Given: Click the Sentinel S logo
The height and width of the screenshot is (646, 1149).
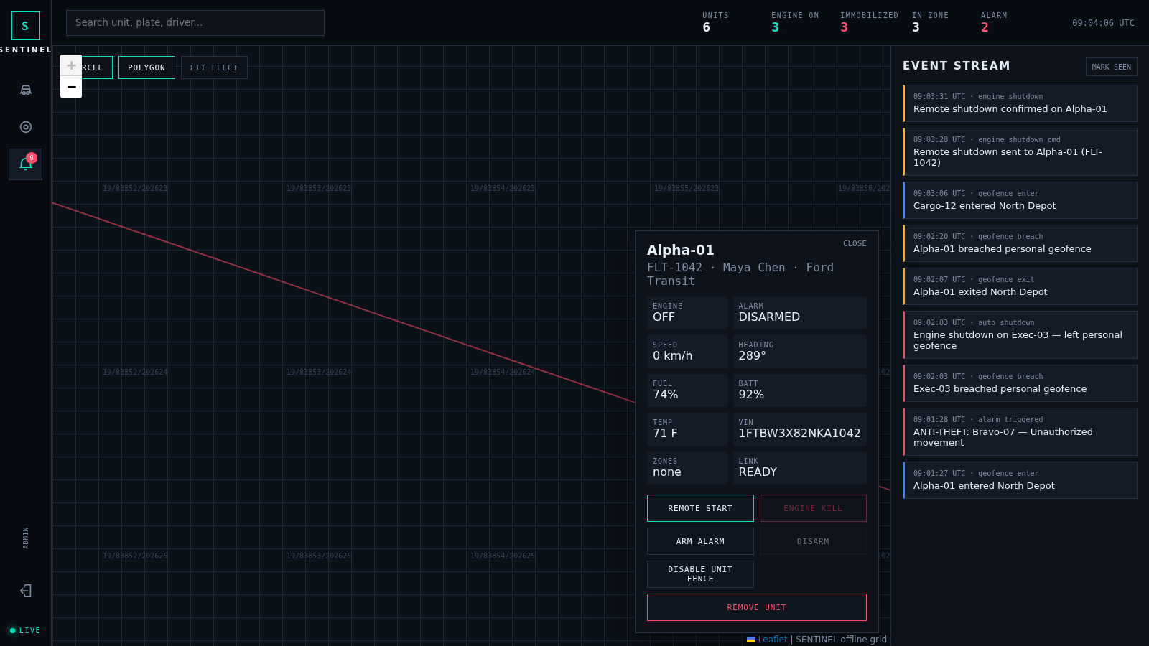Looking at the screenshot, I should click(x=26, y=26).
